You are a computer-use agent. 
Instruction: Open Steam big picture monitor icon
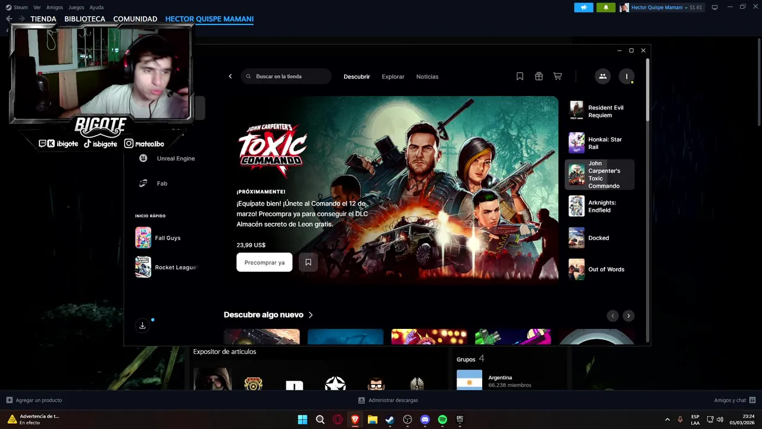click(714, 7)
